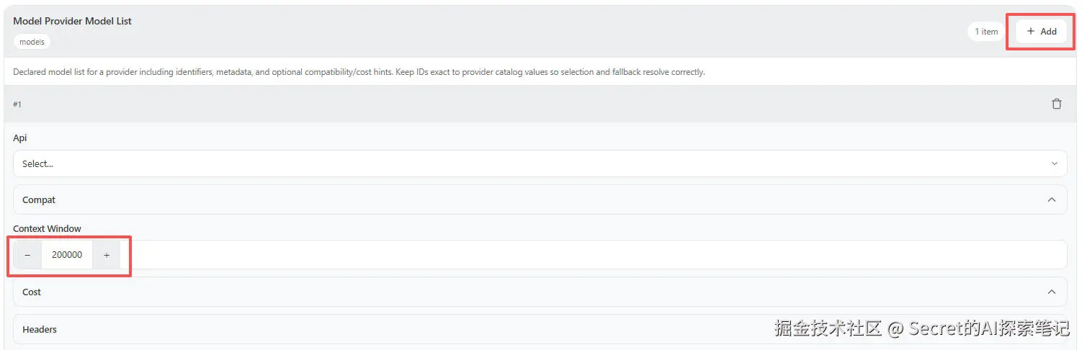
Task: Click the Compat section chevron icon
Action: 1052,199
